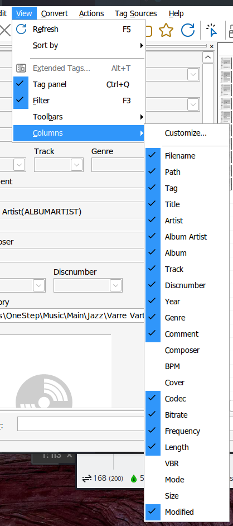Open the Discnumber dropdown arrow
This screenshot has width=233, height=526.
[115, 285]
